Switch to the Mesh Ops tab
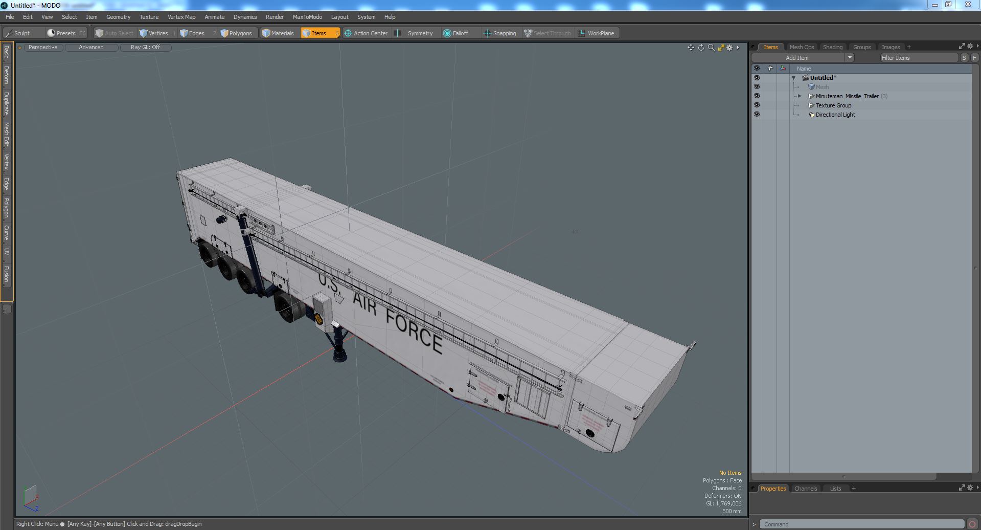Screen dimensions: 981x530 click(801, 47)
